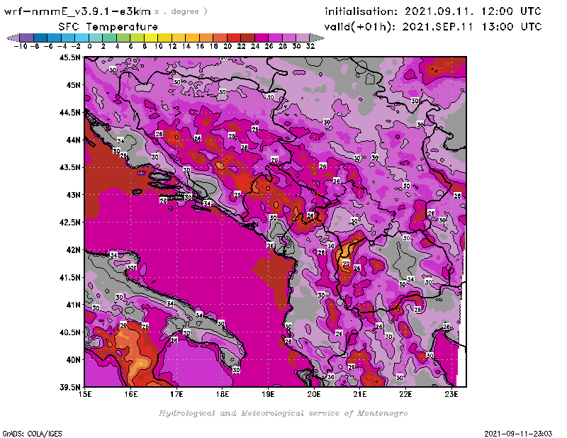Click the '20E' longitude label
Viewport: 567px width, 438px height.
[x=314, y=394]
